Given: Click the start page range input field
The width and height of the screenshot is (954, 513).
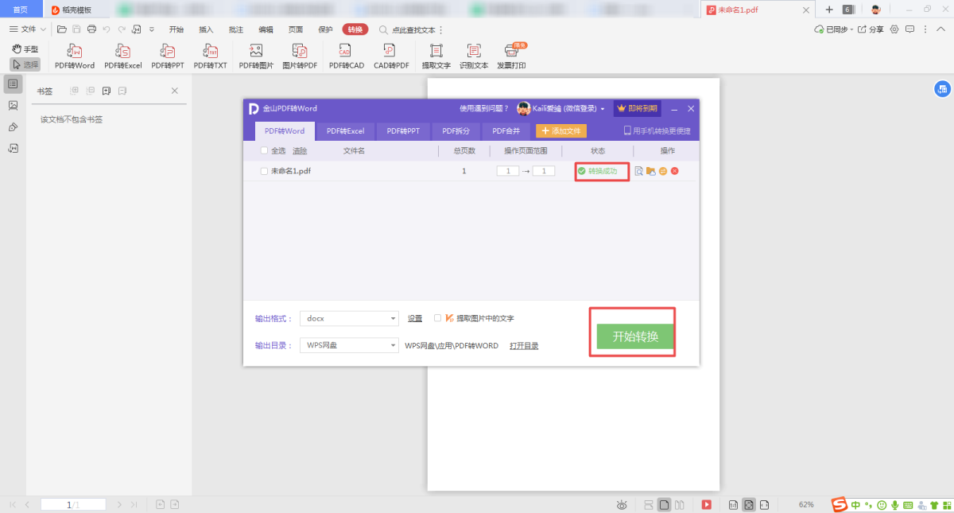Looking at the screenshot, I should tap(507, 171).
